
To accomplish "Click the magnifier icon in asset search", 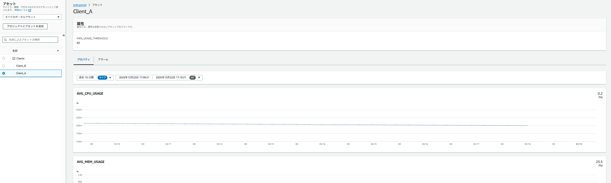I will pyautogui.click(x=6, y=40).
